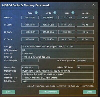Select the L3 Cache Read value

coord(30,39)
